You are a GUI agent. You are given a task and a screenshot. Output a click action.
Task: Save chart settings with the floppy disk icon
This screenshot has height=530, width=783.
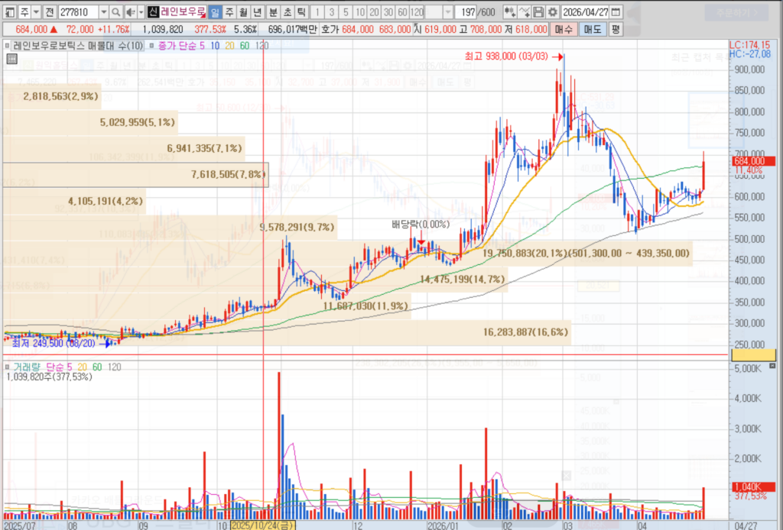coord(538,12)
